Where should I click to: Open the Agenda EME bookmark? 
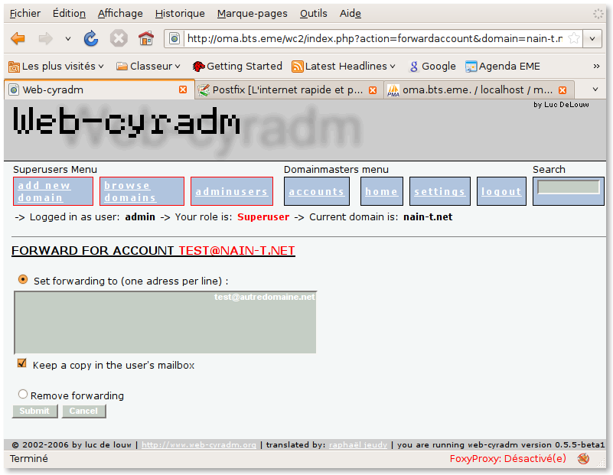tap(502, 67)
